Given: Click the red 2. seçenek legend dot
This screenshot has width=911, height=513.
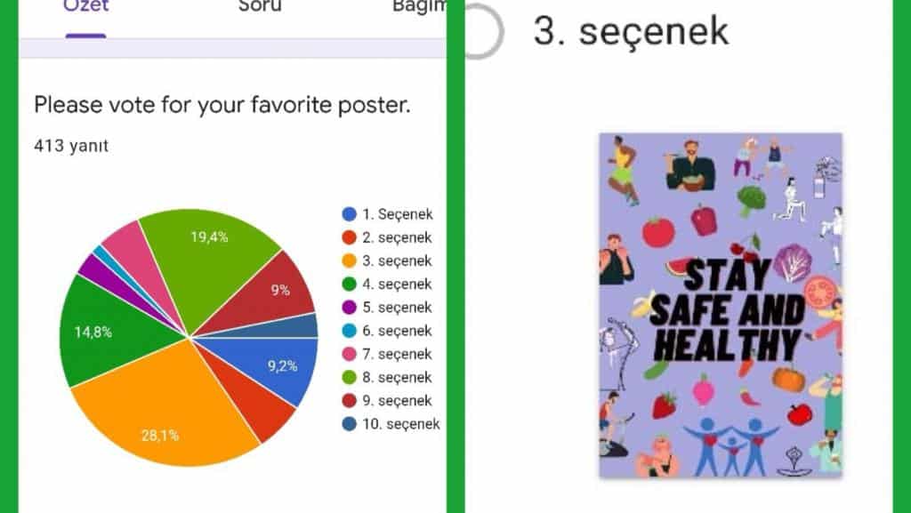Looking at the screenshot, I should tap(350, 237).
